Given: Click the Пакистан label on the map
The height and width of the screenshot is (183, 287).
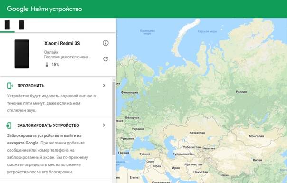Looking at the screenshot, I should click(201, 172).
